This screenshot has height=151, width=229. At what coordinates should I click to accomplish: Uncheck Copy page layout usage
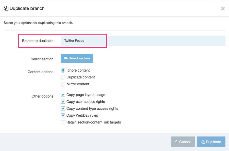tap(63, 95)
